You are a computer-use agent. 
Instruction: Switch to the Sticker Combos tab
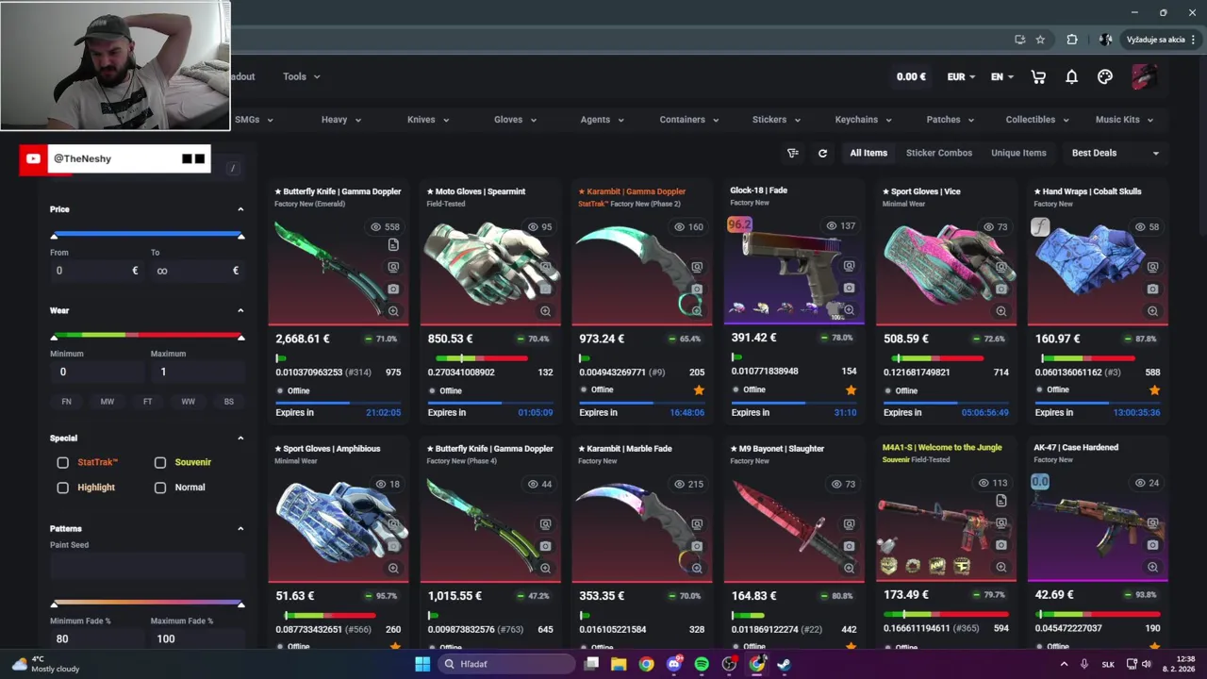[x=939, y=153]
